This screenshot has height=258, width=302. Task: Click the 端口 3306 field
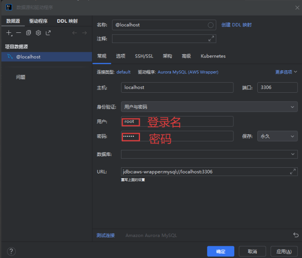click(x=277, y=87)
